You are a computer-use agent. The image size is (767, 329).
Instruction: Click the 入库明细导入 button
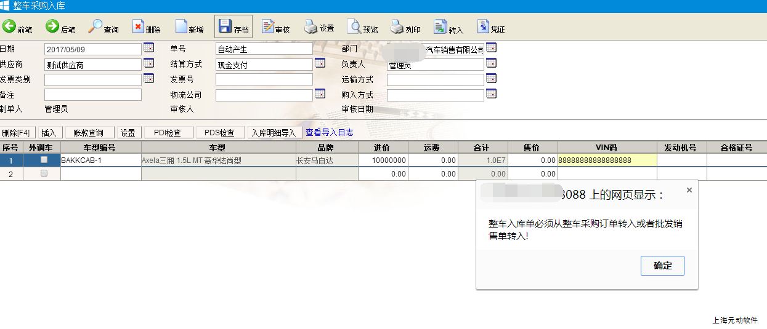coord(274,133)
